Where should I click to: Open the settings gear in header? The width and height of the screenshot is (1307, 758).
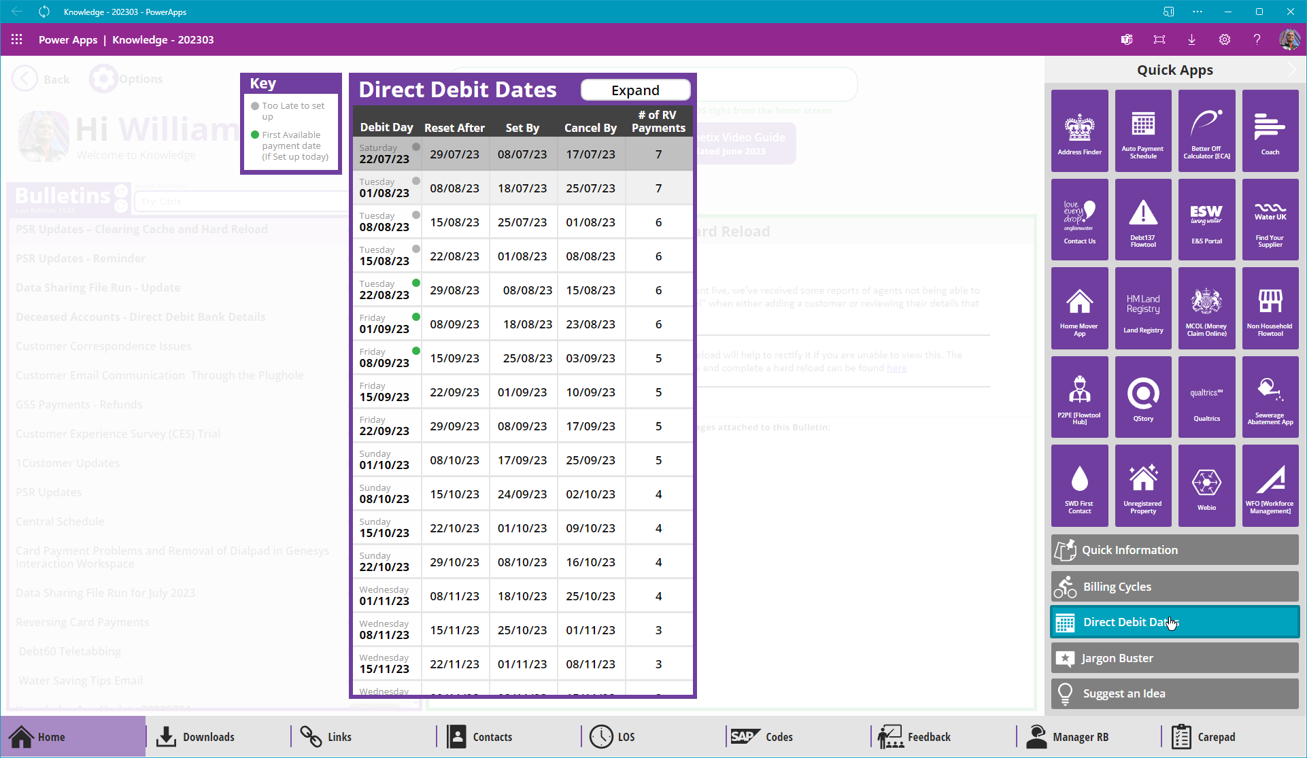[1224, 39]
